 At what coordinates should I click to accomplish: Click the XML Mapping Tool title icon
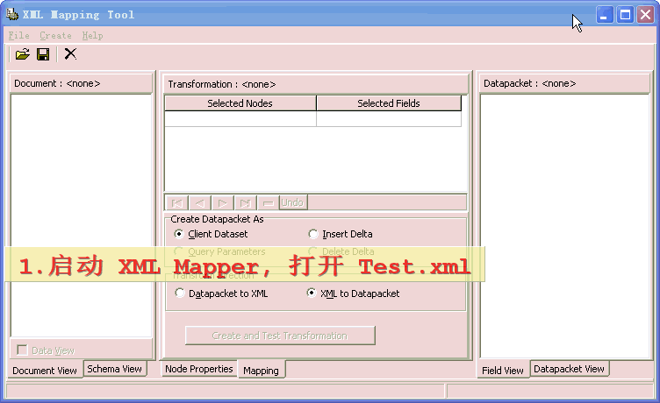[12, 14]
